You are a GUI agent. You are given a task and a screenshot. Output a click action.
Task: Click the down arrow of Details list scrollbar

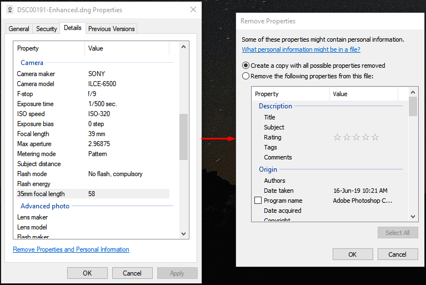(x=184, y=234)
